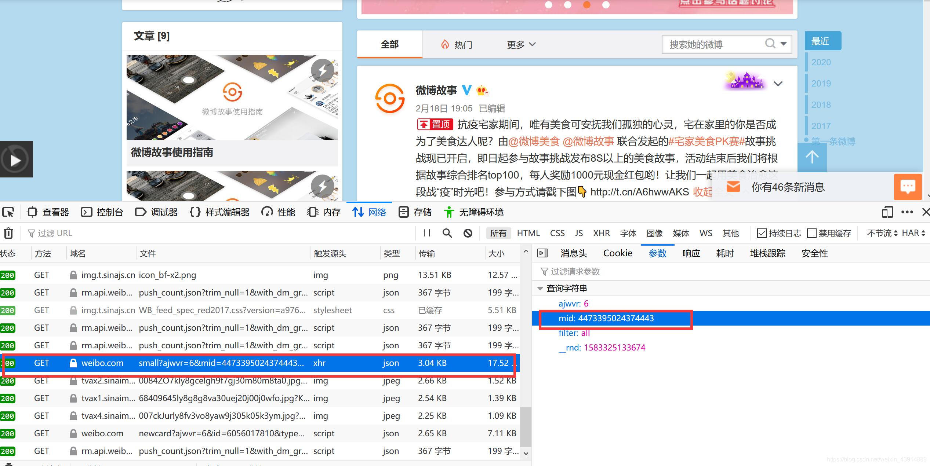This screenshot has height=466, width=930.
Task: Open search options arrow beside magnifier
Action: pyautogui.click(x=784, y=44)
